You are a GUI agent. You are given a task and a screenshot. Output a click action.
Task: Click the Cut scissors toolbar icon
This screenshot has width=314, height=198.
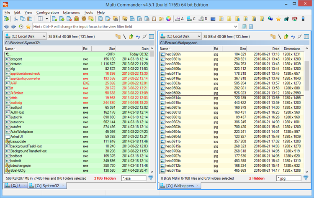[x=15, y=19]
